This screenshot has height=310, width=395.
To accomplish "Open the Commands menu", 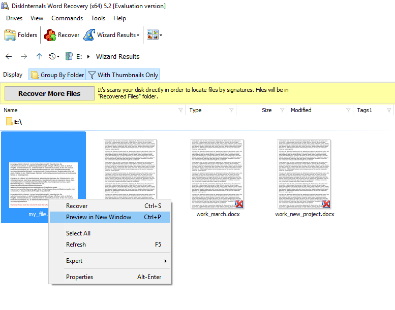I will pyautogui.click(x=67, y=18).
